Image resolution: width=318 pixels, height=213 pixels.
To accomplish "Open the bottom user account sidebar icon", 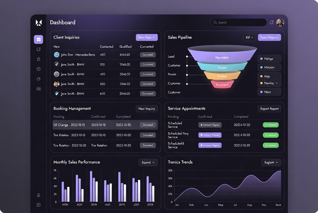I will click(x=39, y=195).
